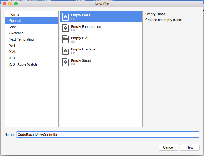The height and width of the screenshot is (156, 204).
Task: Pick the Empty File template label
Action: click(x=79, y=38)
